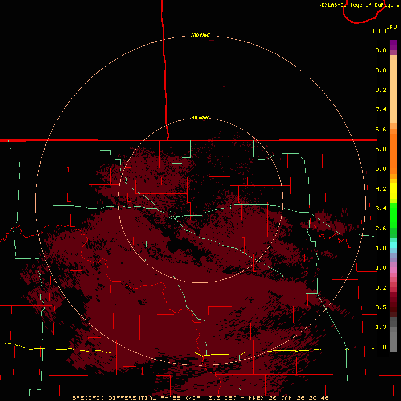Screen dimensions: 401x401
Task: Click the 9.8 value on the color scale
Action: point(381,50)
